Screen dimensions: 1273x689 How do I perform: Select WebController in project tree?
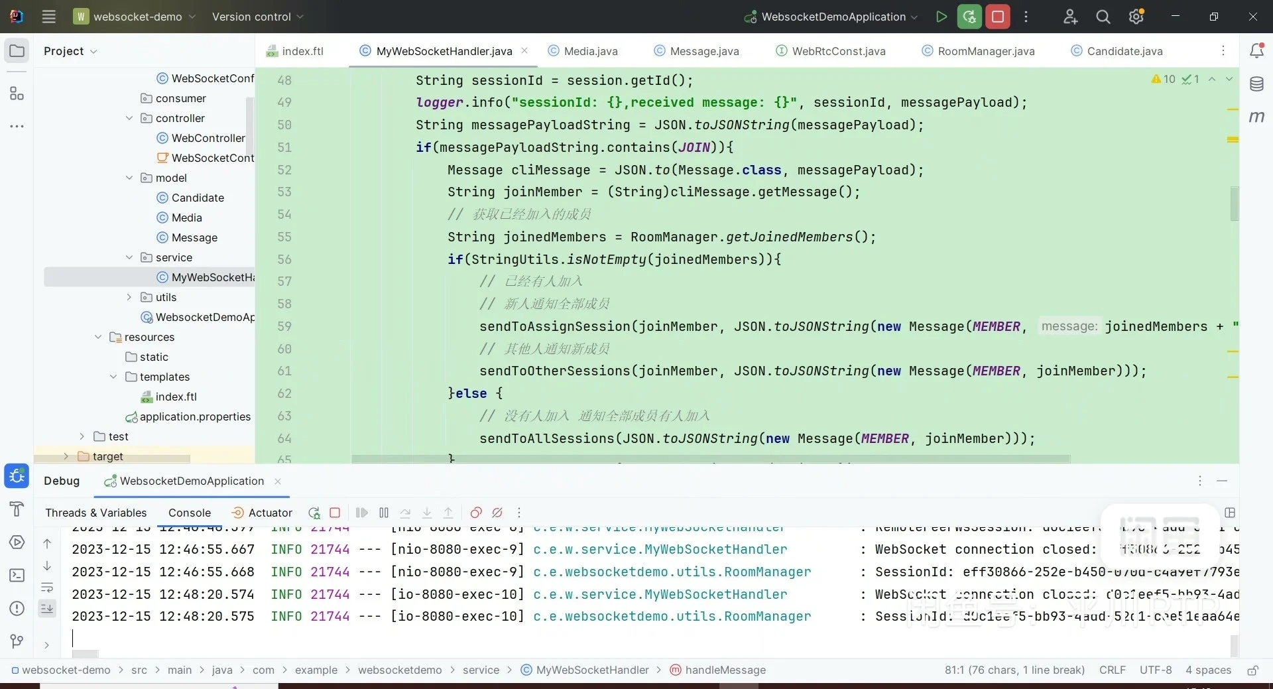point(201,138)
